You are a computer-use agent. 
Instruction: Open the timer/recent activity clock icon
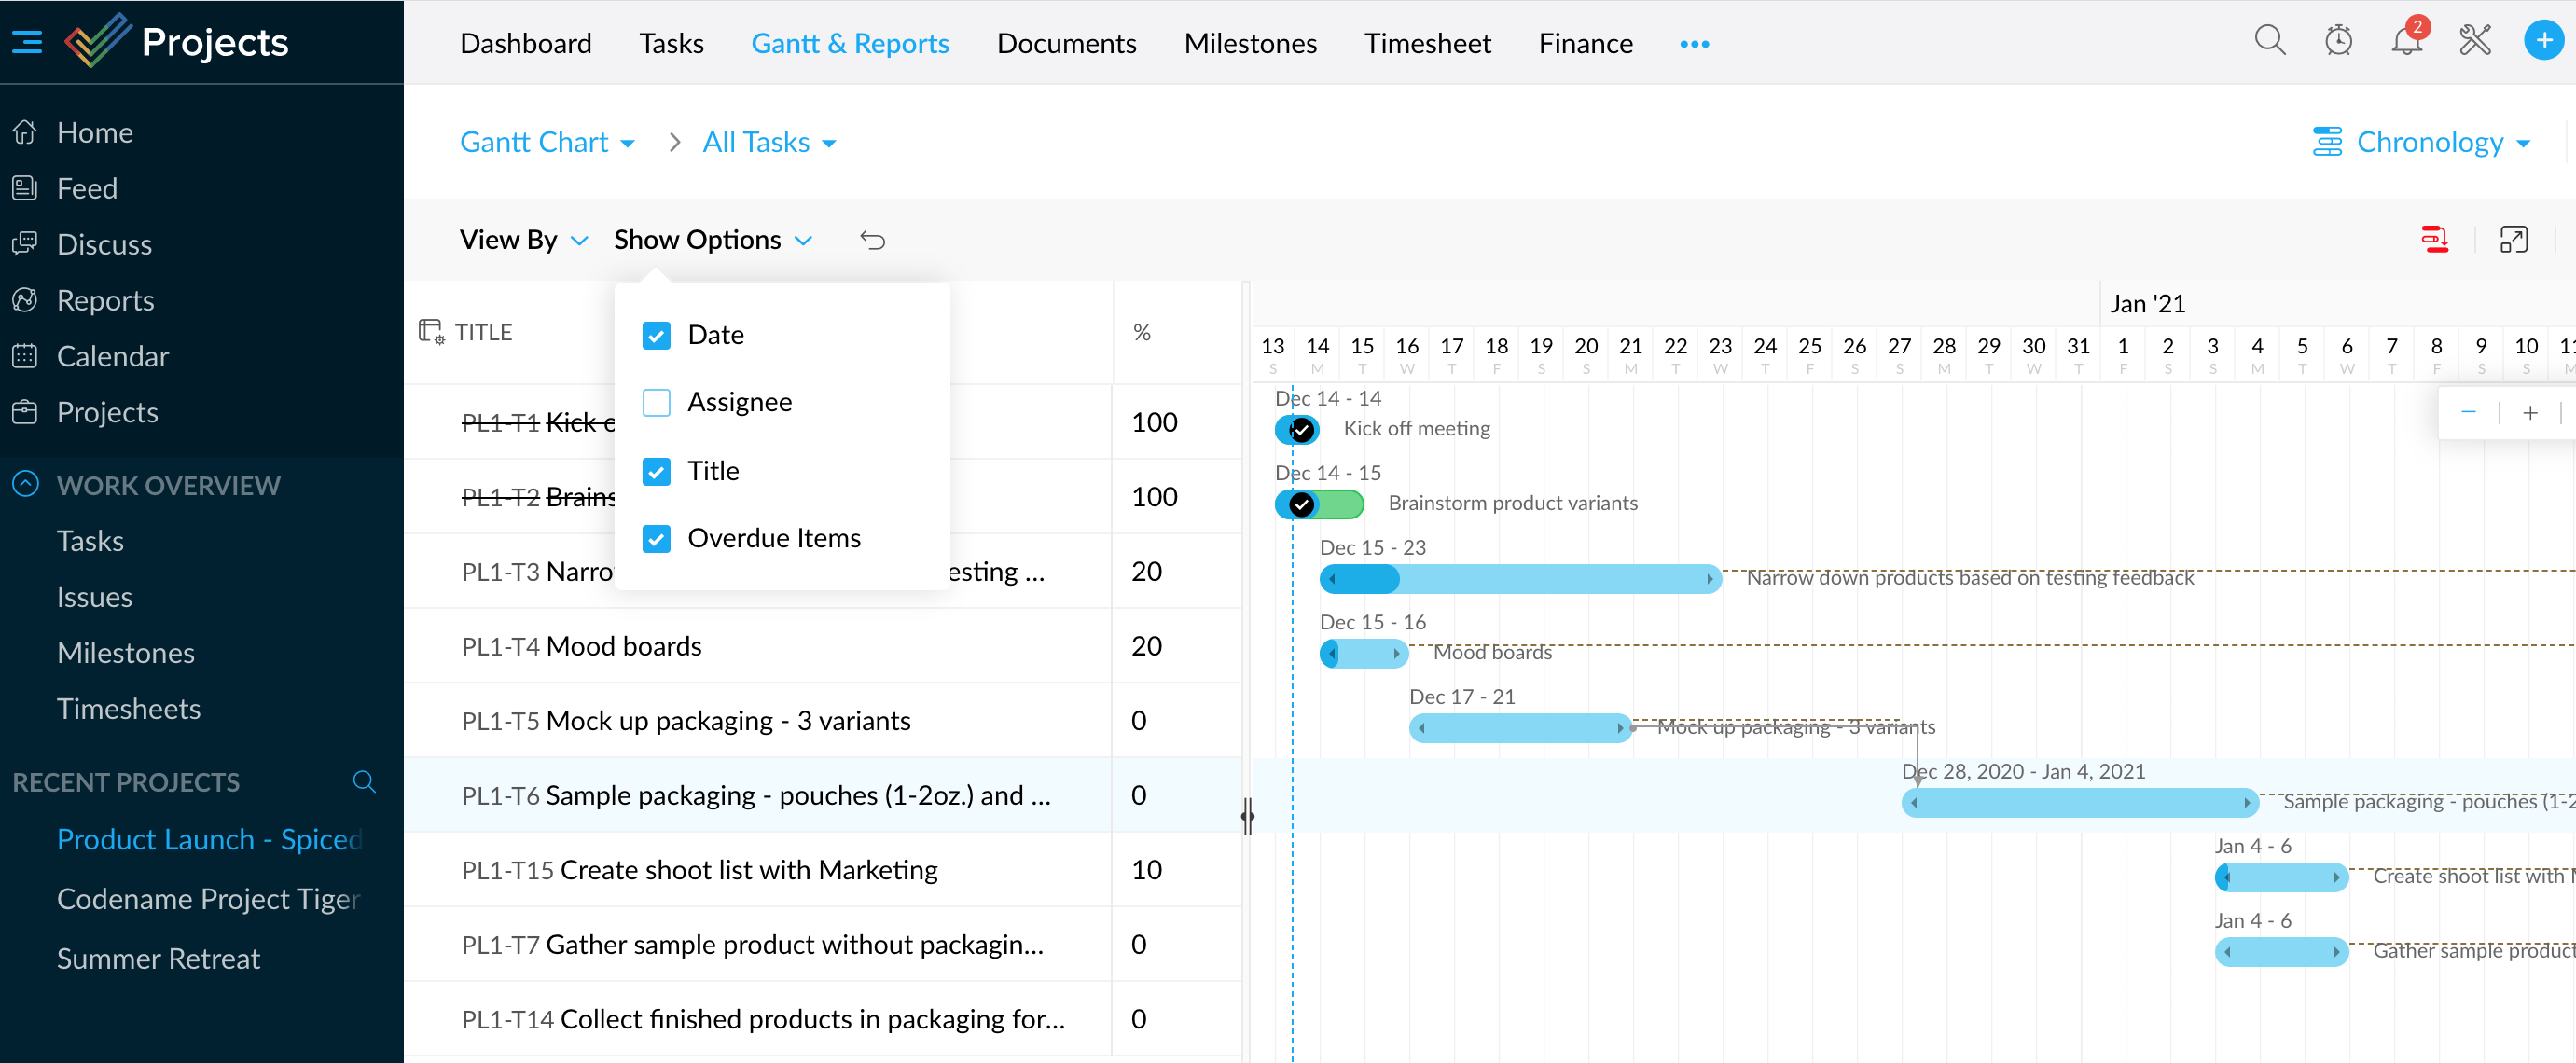[2338, 41]
